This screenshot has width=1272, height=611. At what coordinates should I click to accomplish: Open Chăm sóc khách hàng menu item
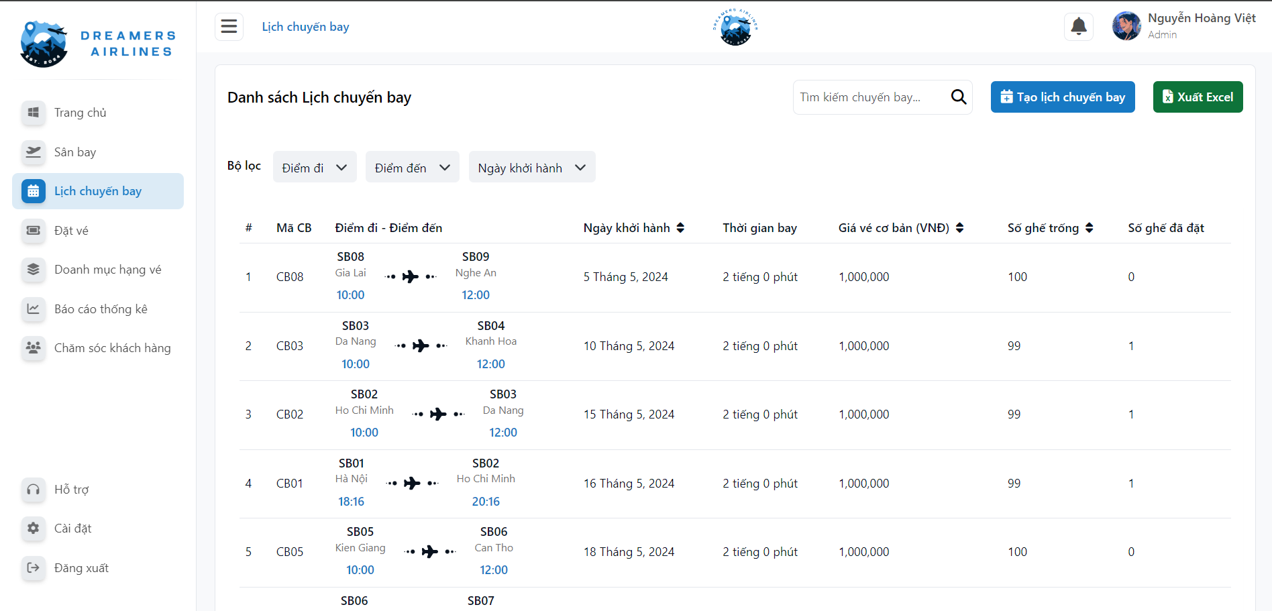pos(98,348)
